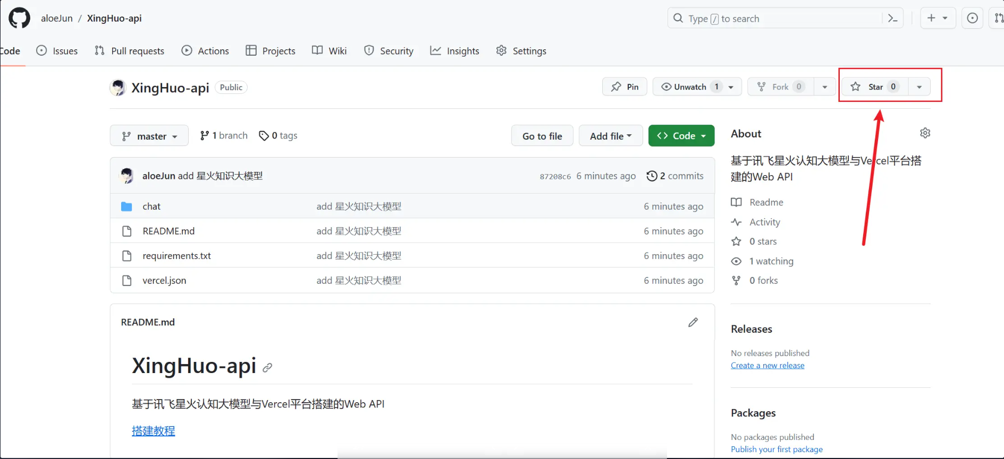Switch to the Projects tab
The image size is (1004, 459).
click(x=271, y=51)
